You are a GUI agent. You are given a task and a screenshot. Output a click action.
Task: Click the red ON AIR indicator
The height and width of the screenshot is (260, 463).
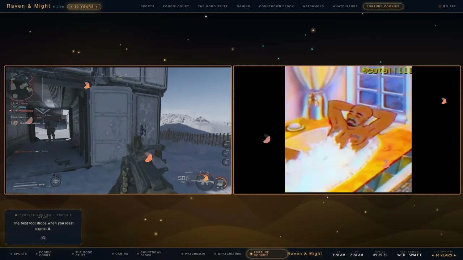(447, 6)
